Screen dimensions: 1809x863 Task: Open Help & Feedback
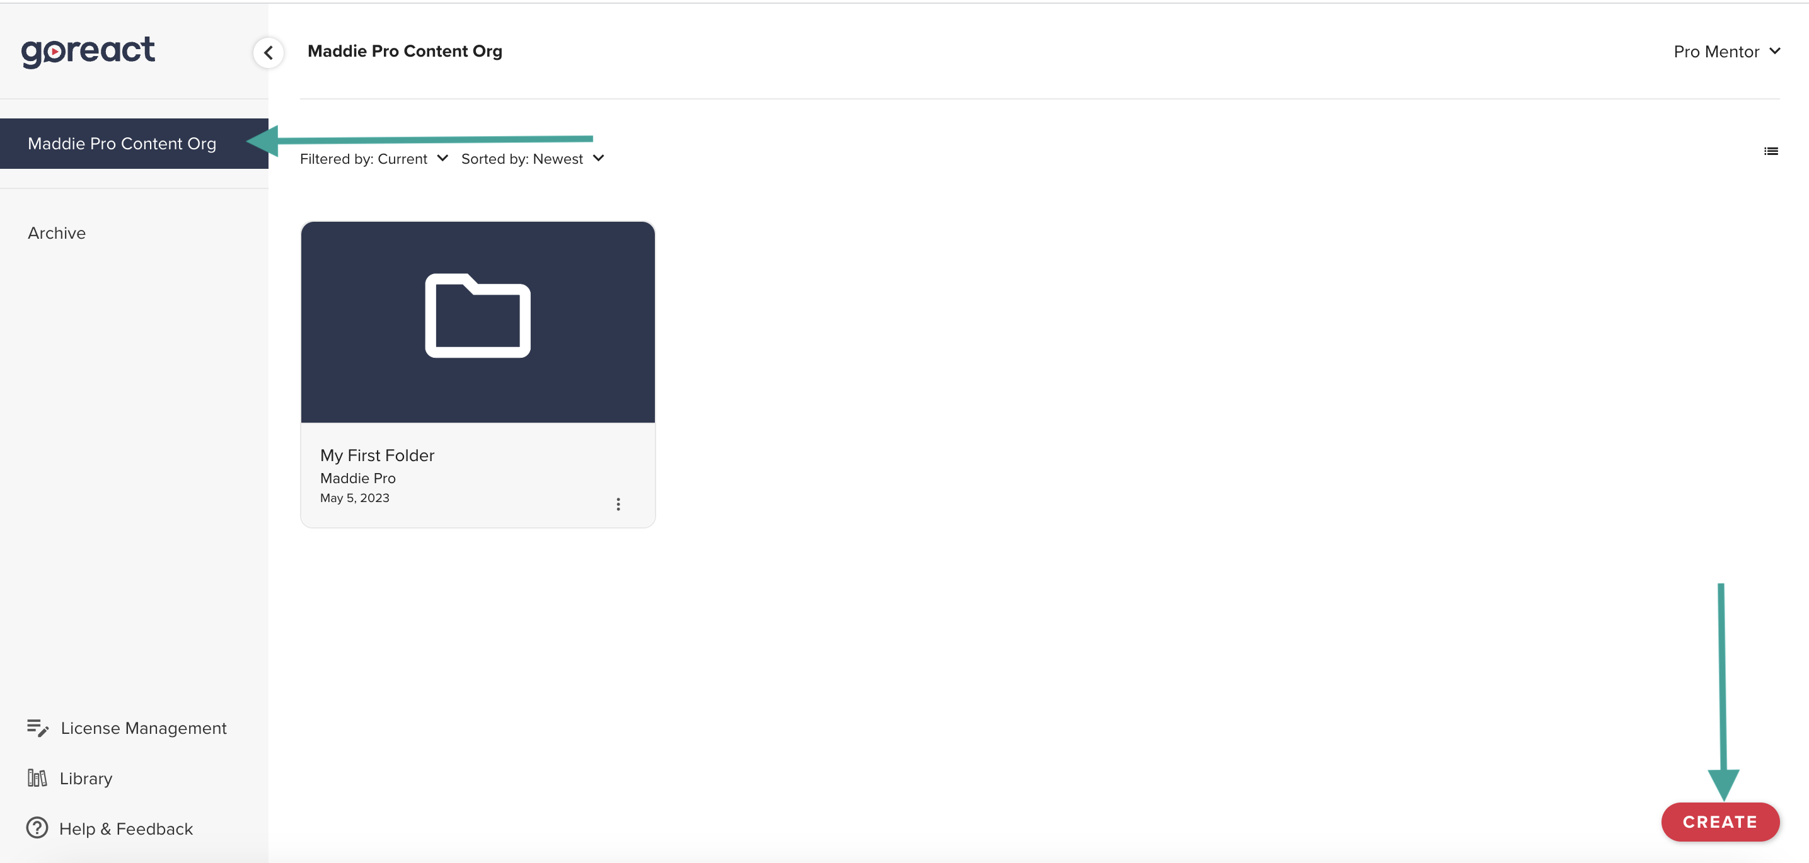125,828
